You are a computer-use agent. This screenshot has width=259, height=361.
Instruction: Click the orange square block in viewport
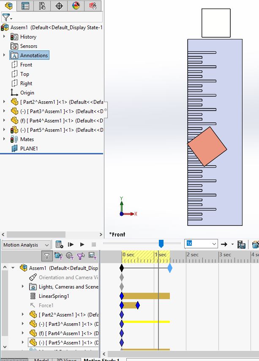point(207,147)
